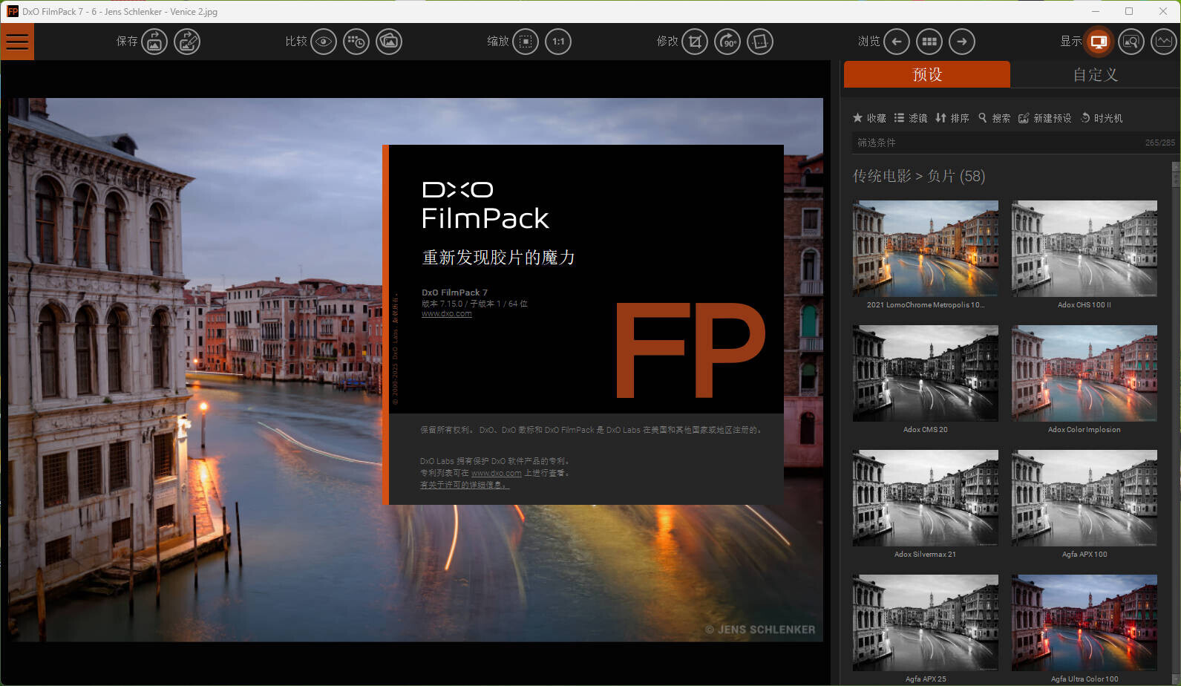Go to next image arrow
The height and width of the screenshot is (686, 1181).
(962, 42)
